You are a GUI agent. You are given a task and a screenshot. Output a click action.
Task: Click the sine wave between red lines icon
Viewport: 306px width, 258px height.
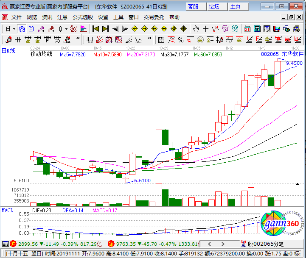pyautogui.click(x=229, y=40)
